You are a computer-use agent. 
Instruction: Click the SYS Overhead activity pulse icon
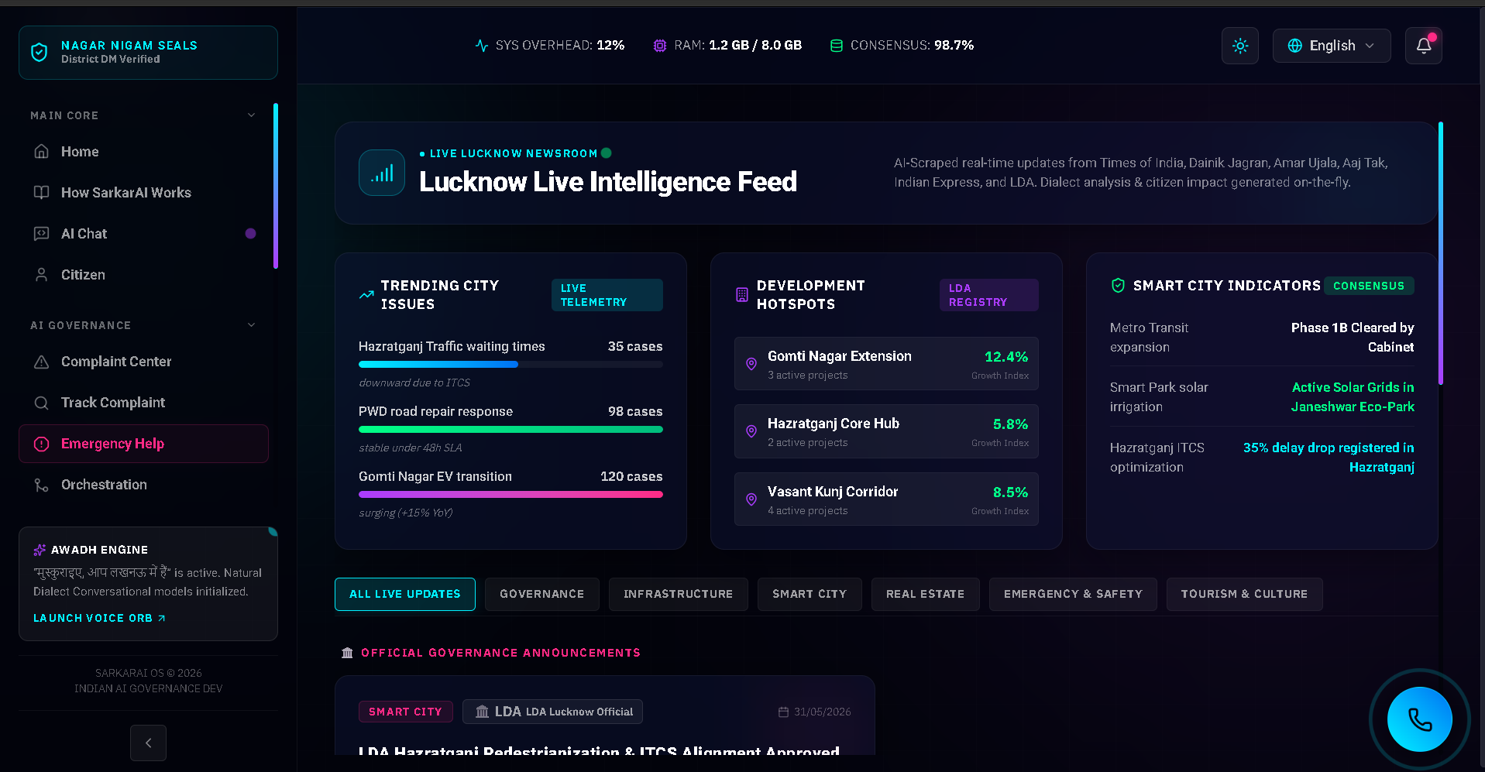pyautogui.click(x=482, y=46)
